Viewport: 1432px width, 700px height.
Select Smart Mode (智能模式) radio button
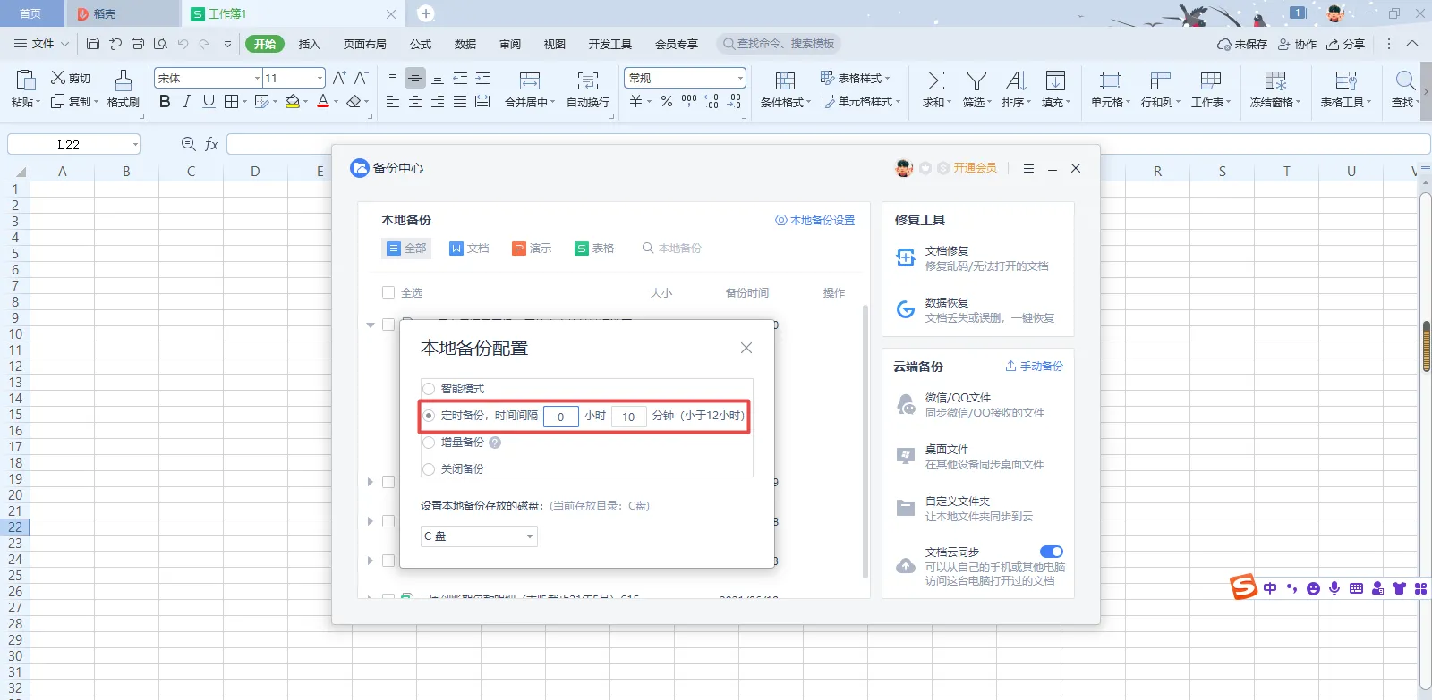(x=429, y=389)
